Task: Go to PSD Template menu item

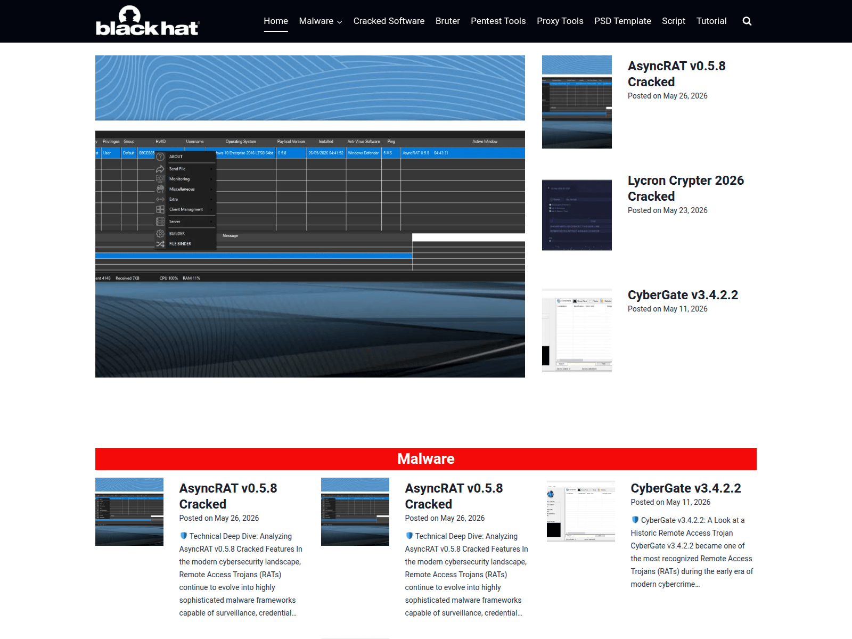Action: tap(622, 21)
